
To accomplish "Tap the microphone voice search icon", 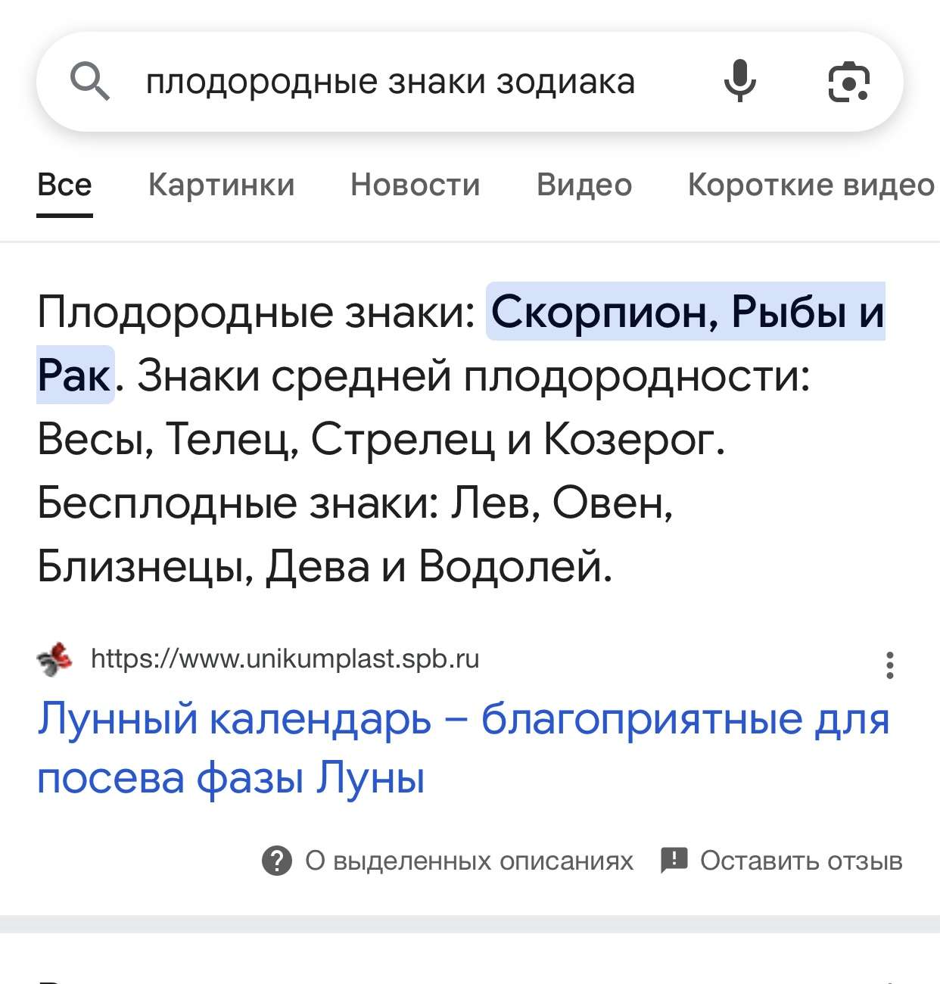I will pos(739,81).
